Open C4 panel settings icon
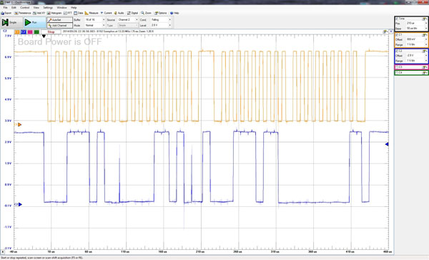429x260 pixels. coord(424,73)
